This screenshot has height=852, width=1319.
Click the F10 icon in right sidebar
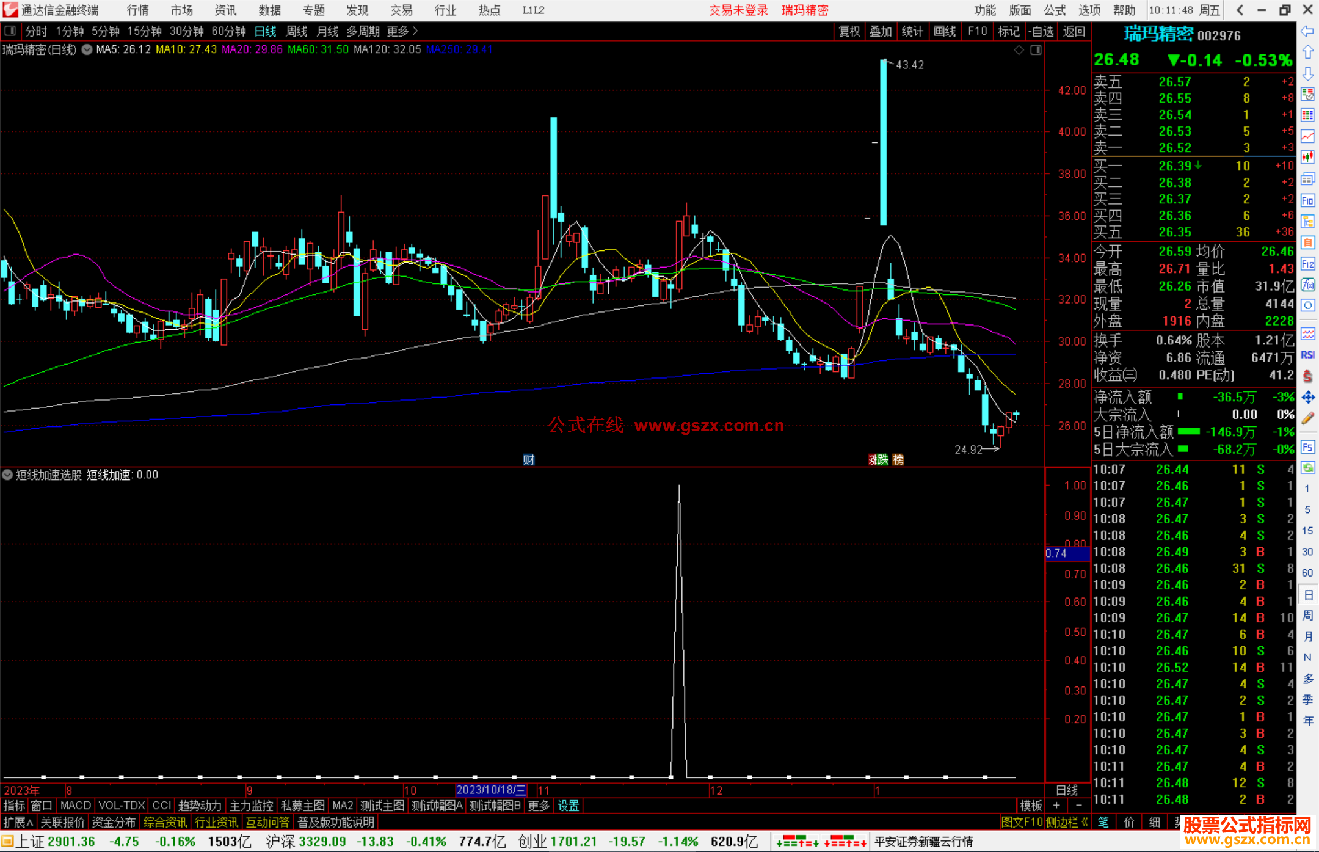pyautogui.click(x=1307, y=201)
